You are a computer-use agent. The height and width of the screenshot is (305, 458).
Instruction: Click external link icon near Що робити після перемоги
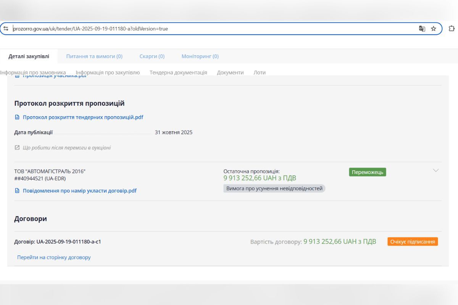pyautogui.click(x=17, y=148)
